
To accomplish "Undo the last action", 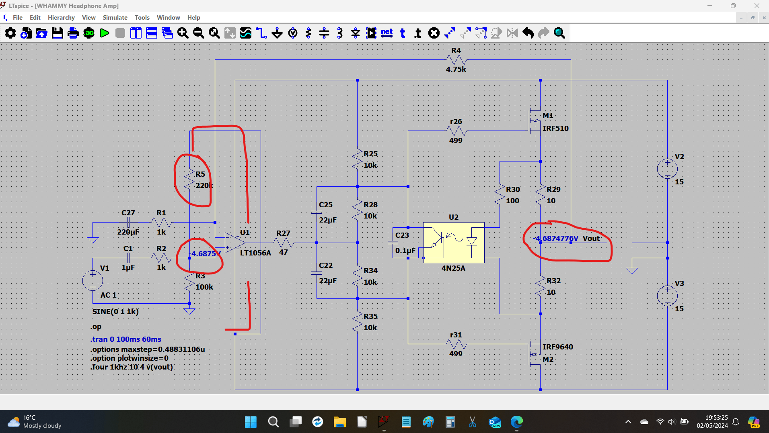I will point(528,33).
